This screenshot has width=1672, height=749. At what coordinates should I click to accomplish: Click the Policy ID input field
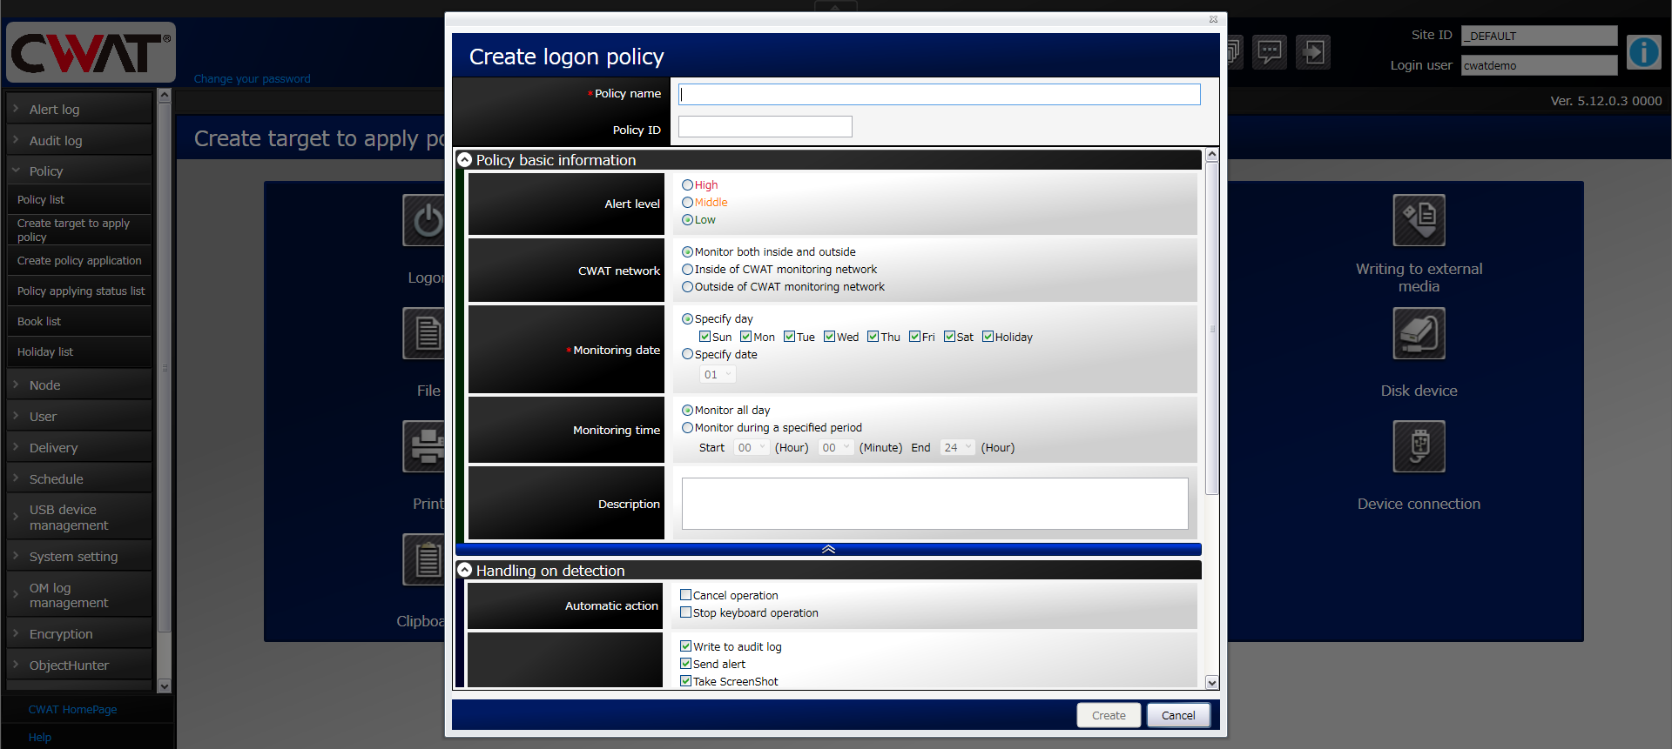(x=765, y=127)
